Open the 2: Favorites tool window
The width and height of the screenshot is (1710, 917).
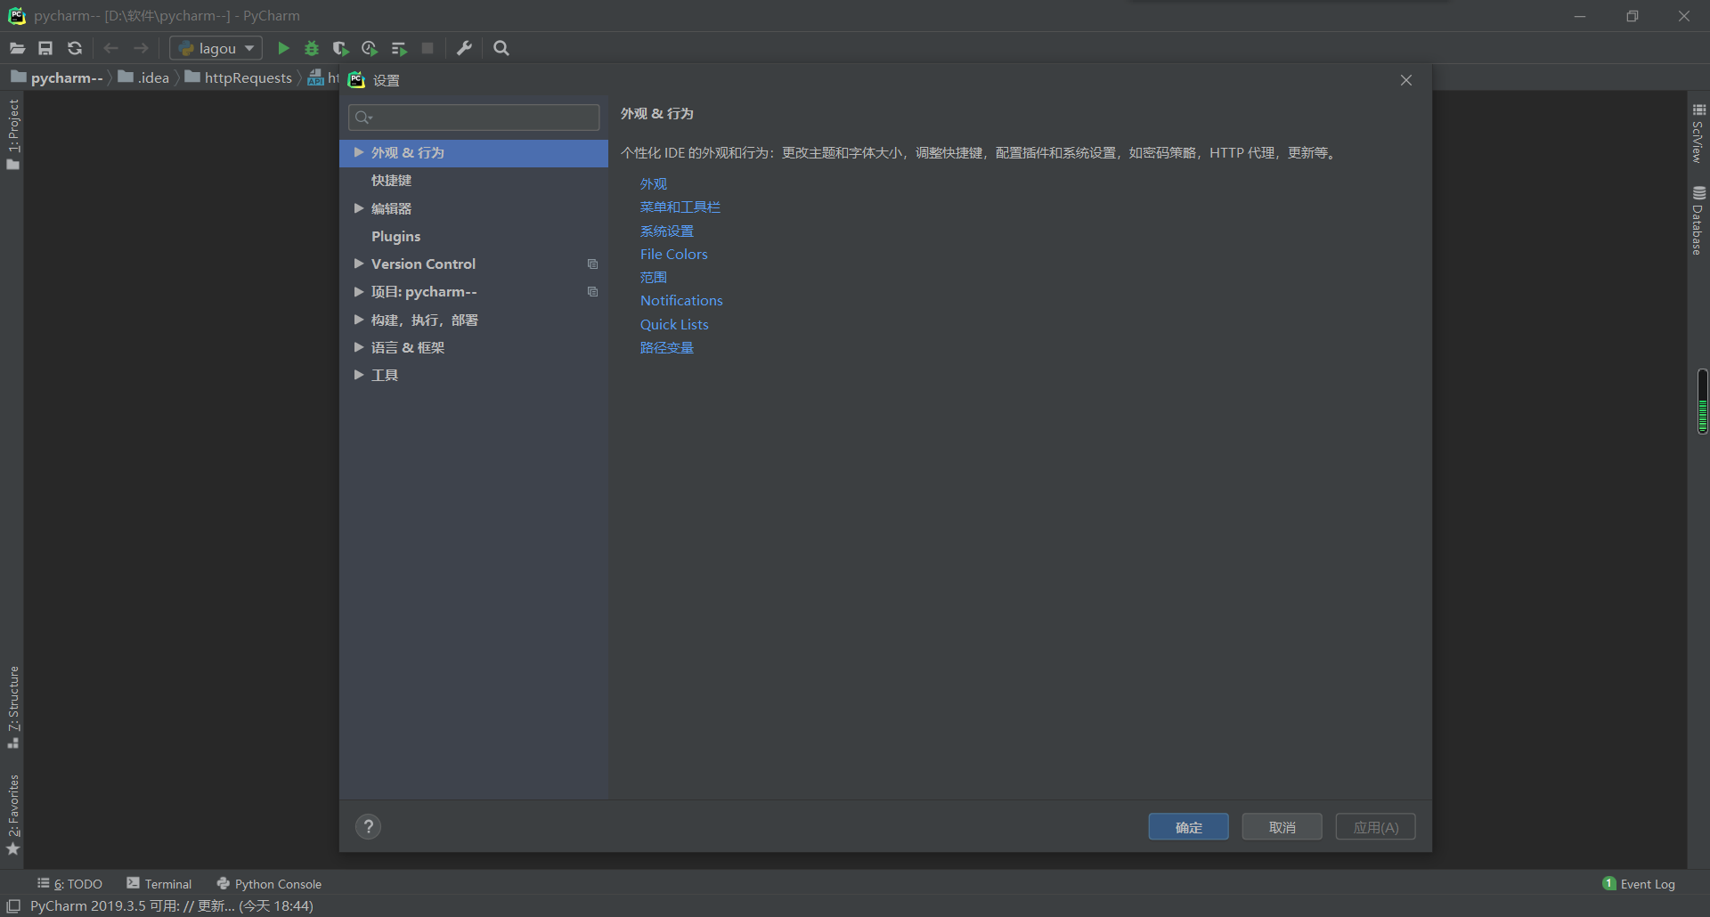tap(13, 815)
